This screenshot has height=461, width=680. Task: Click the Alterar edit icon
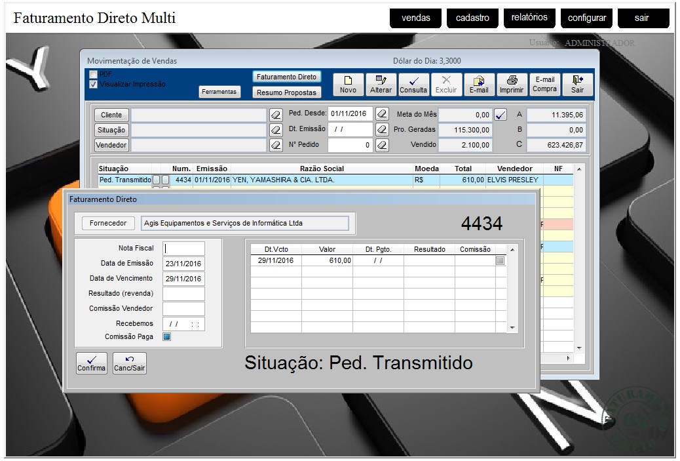[x=381, y=85]
